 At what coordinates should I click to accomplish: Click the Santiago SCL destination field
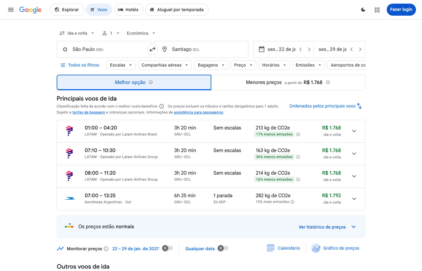point(201,49)
